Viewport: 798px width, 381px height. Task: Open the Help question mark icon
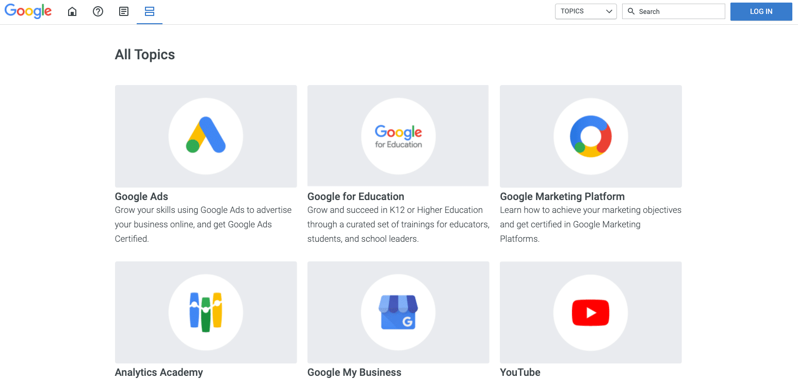click(98, 11)
